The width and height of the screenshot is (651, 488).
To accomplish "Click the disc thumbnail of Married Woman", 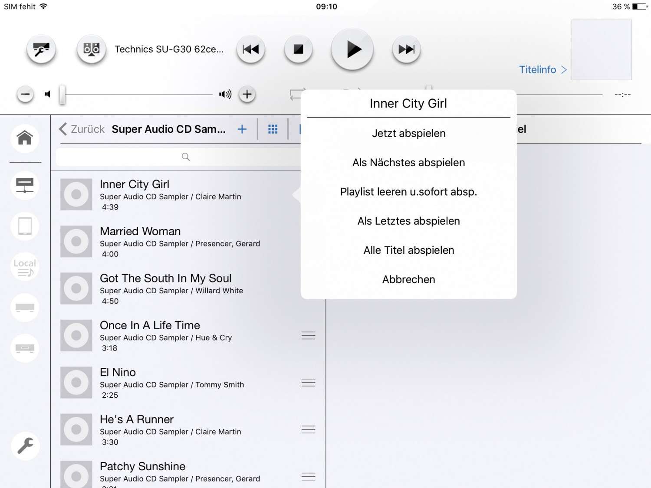I will click(76, 242).
